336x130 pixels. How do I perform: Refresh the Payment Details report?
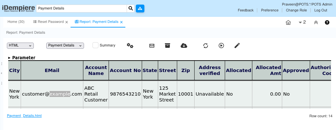(205, 46)
